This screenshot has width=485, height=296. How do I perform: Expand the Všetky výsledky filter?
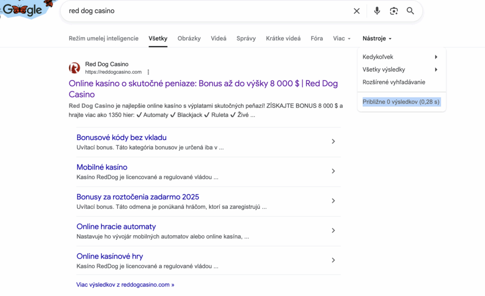400,70
